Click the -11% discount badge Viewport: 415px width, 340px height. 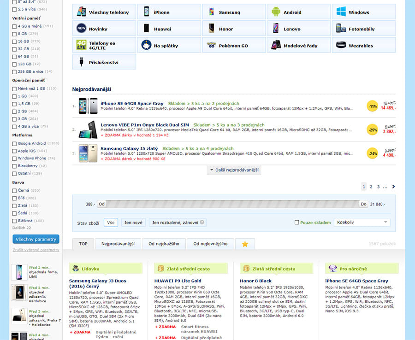coord(373,106)
